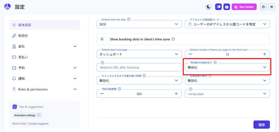Click info icon next to 予約可能期間

[119, 89]
